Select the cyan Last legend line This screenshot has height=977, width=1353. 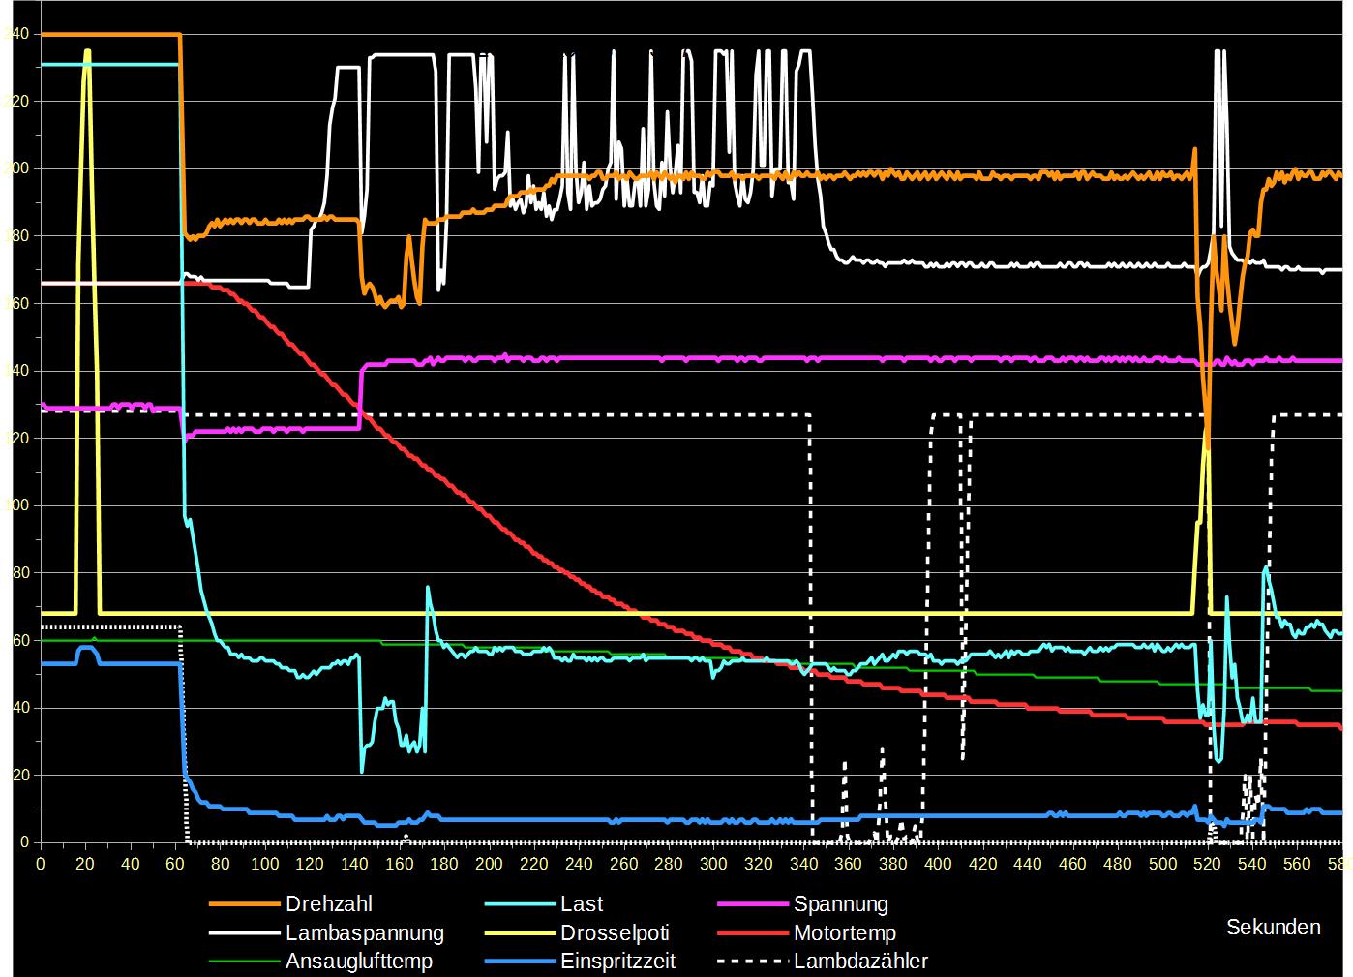518,904
